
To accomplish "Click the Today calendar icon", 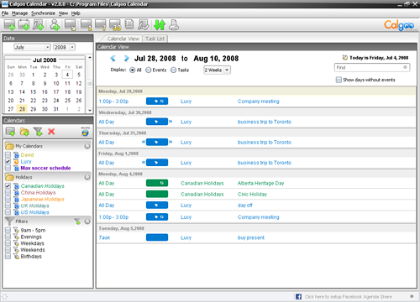I will (x=345, y=57).
